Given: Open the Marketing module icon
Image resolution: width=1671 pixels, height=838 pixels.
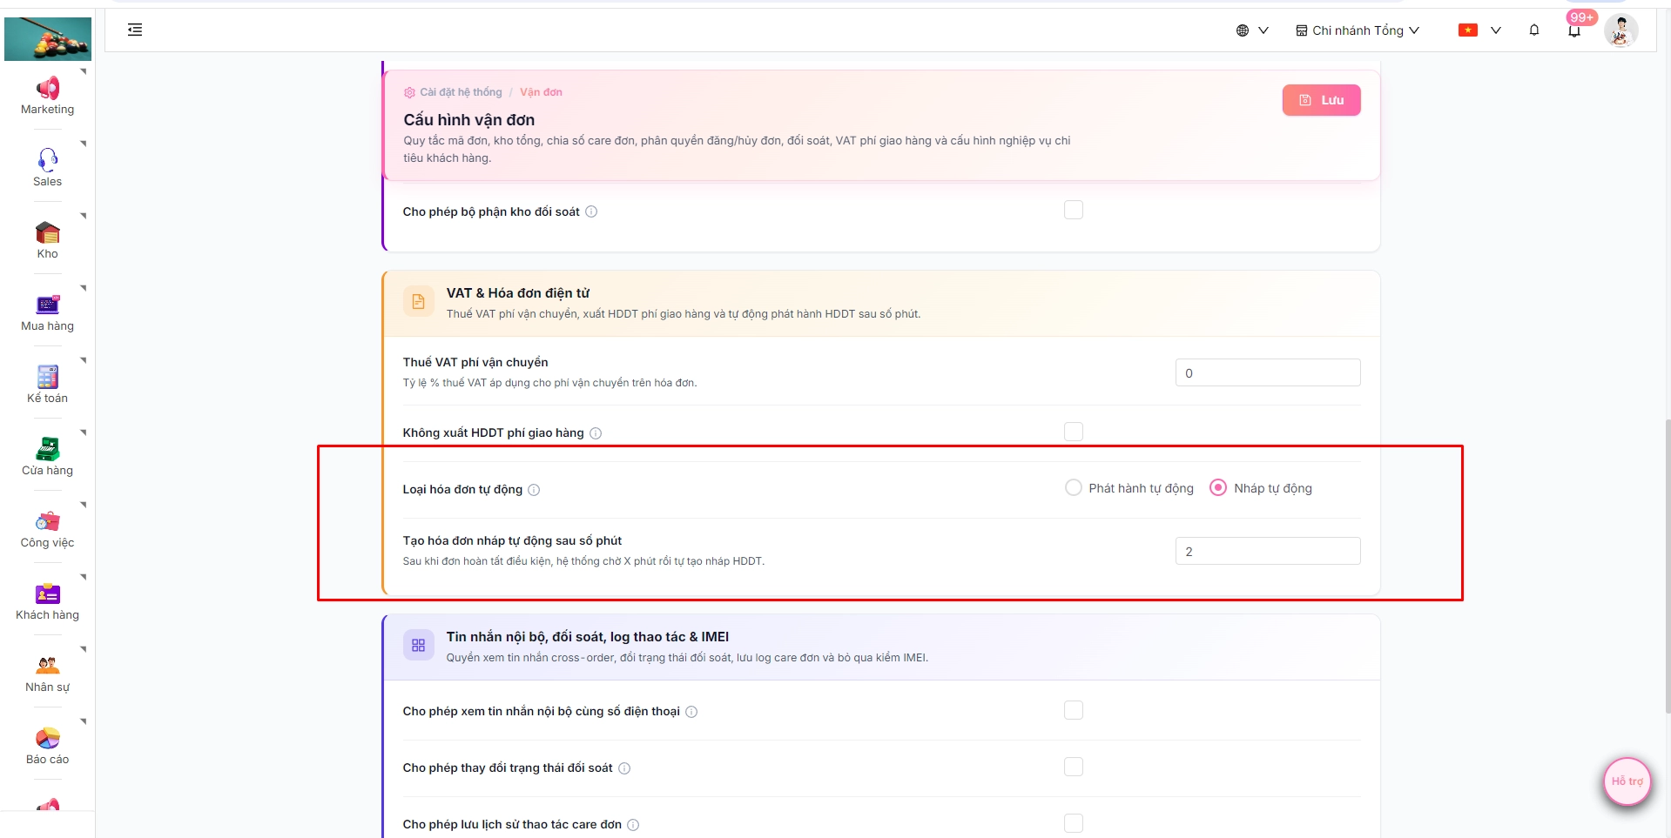Looking at the screenshot, I should [47, 89].
